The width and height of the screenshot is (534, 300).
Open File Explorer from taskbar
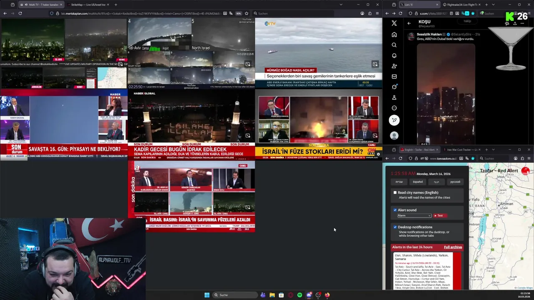coord(272,295)
